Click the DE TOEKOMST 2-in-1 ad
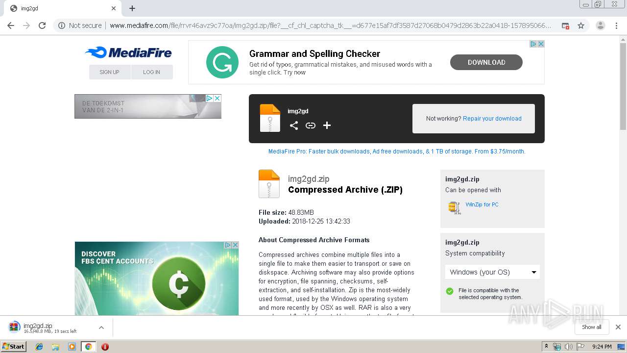The width and height of the screenshot is (627, 353). [x=148, y=106]
